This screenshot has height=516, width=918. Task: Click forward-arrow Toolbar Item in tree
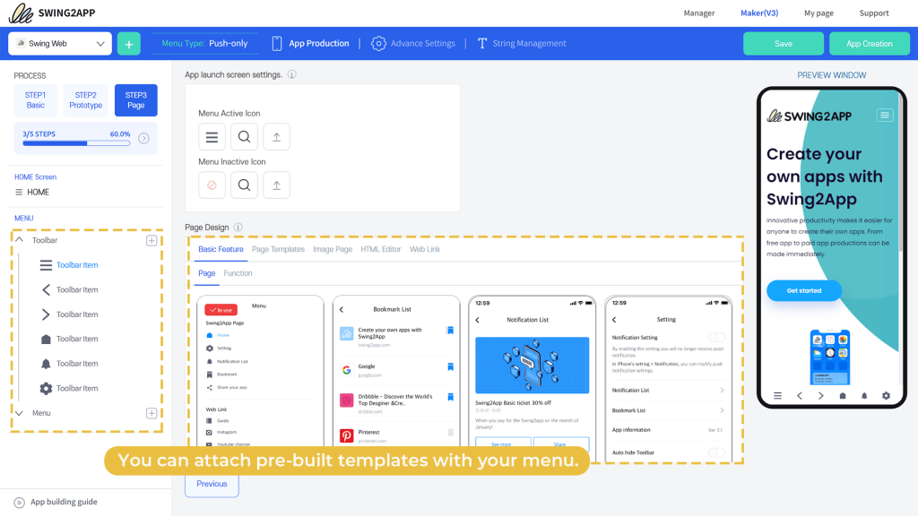[x=69, y=314]
